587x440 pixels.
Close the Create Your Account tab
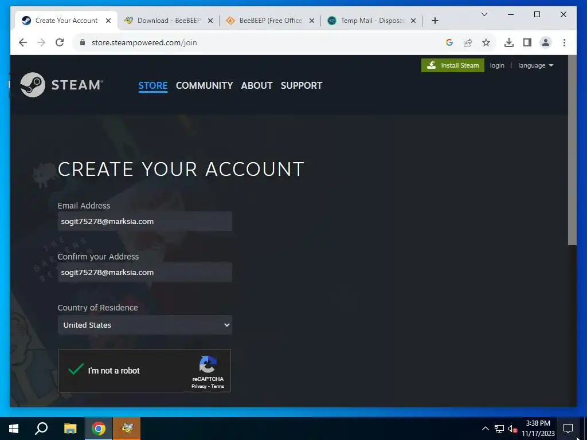(x=108, y=21)
